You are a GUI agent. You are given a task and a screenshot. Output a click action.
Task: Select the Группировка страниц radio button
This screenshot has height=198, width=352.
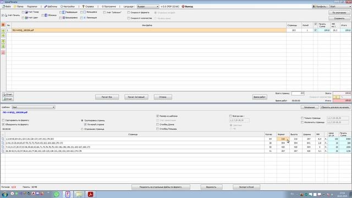82,120
